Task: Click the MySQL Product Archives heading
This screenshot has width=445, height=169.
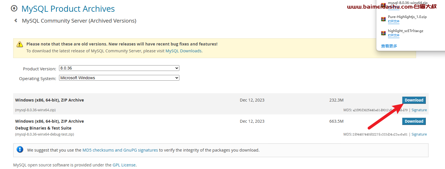Action: (x=68, y=9)
